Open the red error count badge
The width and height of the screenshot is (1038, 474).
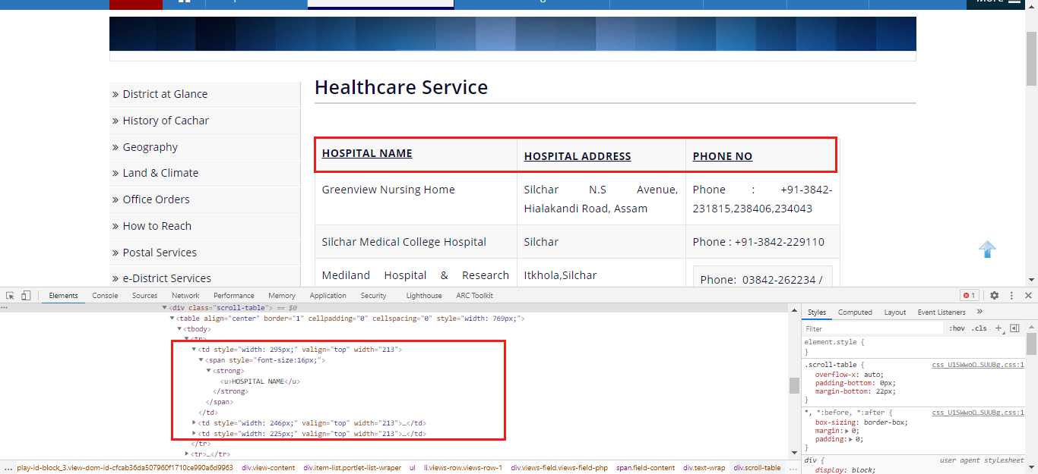(x=969, y=296)
